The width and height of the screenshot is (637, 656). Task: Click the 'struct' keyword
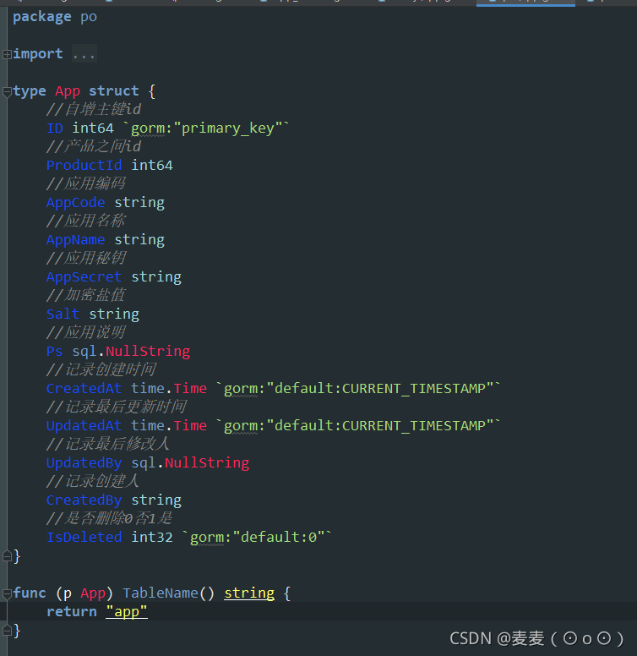[x=114, y=90]
